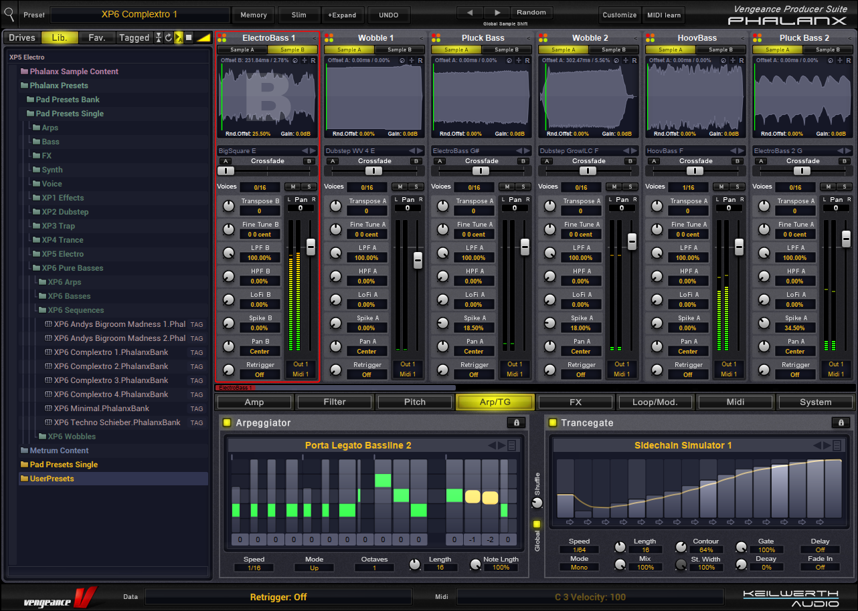Click the Arpeggiator lock icon

(x=515, y=422)
